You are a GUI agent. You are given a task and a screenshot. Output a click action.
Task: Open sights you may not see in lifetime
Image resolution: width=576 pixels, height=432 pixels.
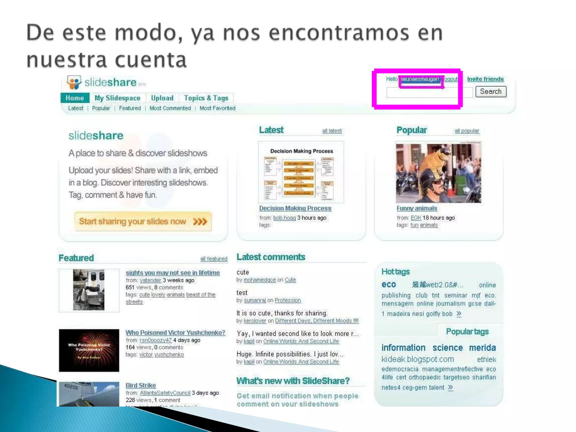[x=173, y=273]
